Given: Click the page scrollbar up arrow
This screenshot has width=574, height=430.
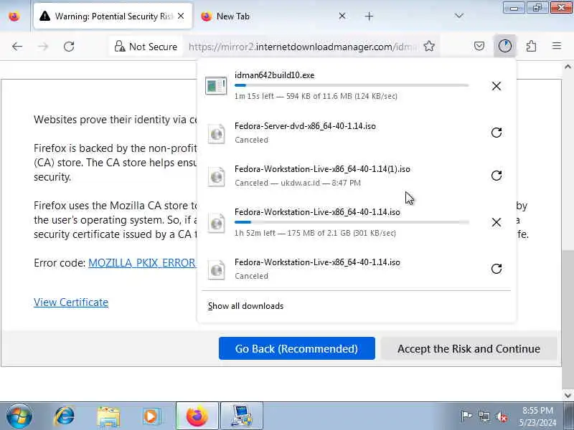Looking at the screenshot, I should point(568,67).
